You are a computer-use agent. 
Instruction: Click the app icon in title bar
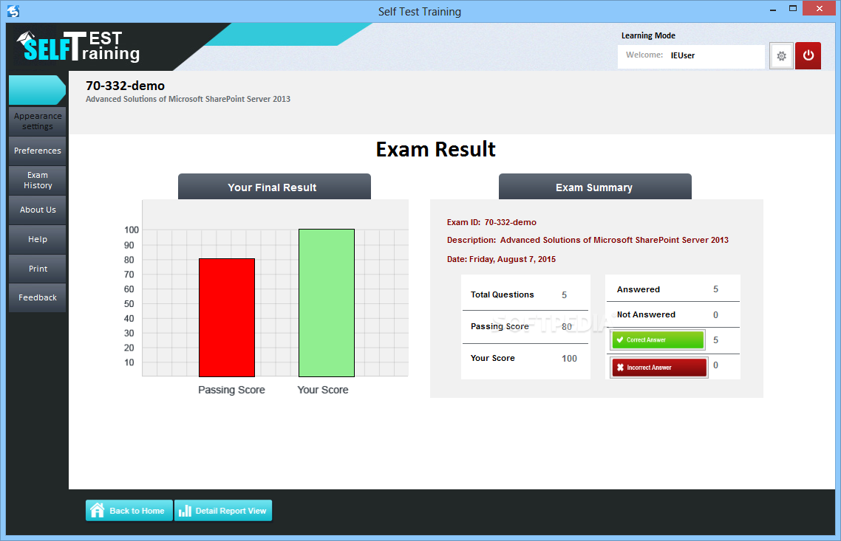(x=13, y=11)
